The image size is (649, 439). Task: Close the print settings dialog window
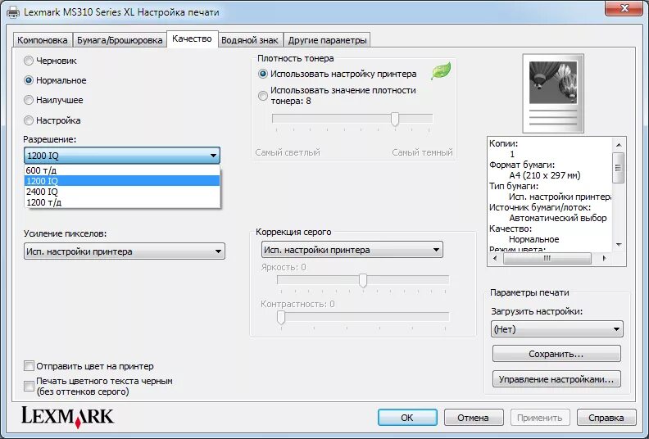click(624, 8)
